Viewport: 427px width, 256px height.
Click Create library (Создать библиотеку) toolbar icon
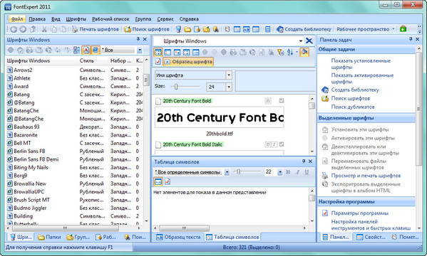click(280, 29)
